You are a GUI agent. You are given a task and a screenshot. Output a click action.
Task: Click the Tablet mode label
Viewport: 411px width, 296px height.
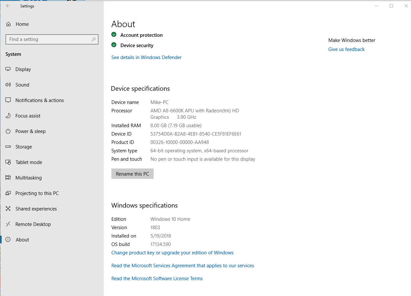[29, 162]
